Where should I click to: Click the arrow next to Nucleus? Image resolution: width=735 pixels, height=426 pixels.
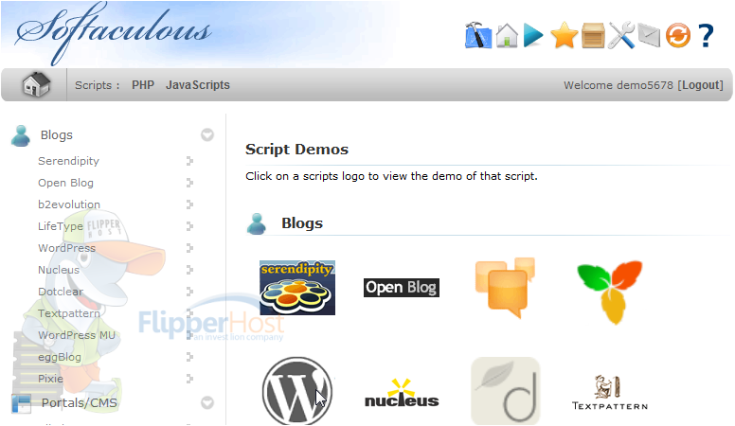tap(189, 270)
